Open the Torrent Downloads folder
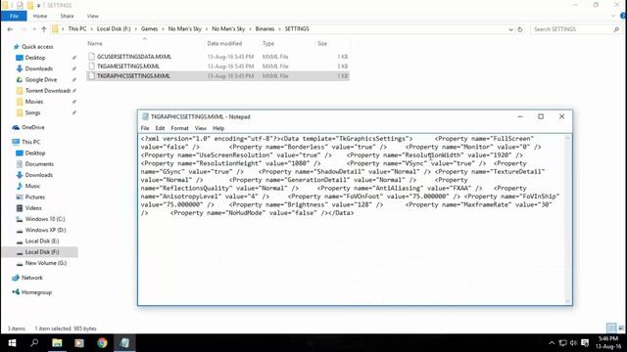Image resolution: width=627 pixels, height=352 pixels. [x=48, y=91]
